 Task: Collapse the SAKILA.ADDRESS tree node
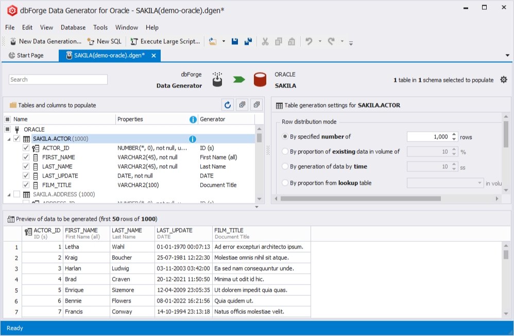9,195
